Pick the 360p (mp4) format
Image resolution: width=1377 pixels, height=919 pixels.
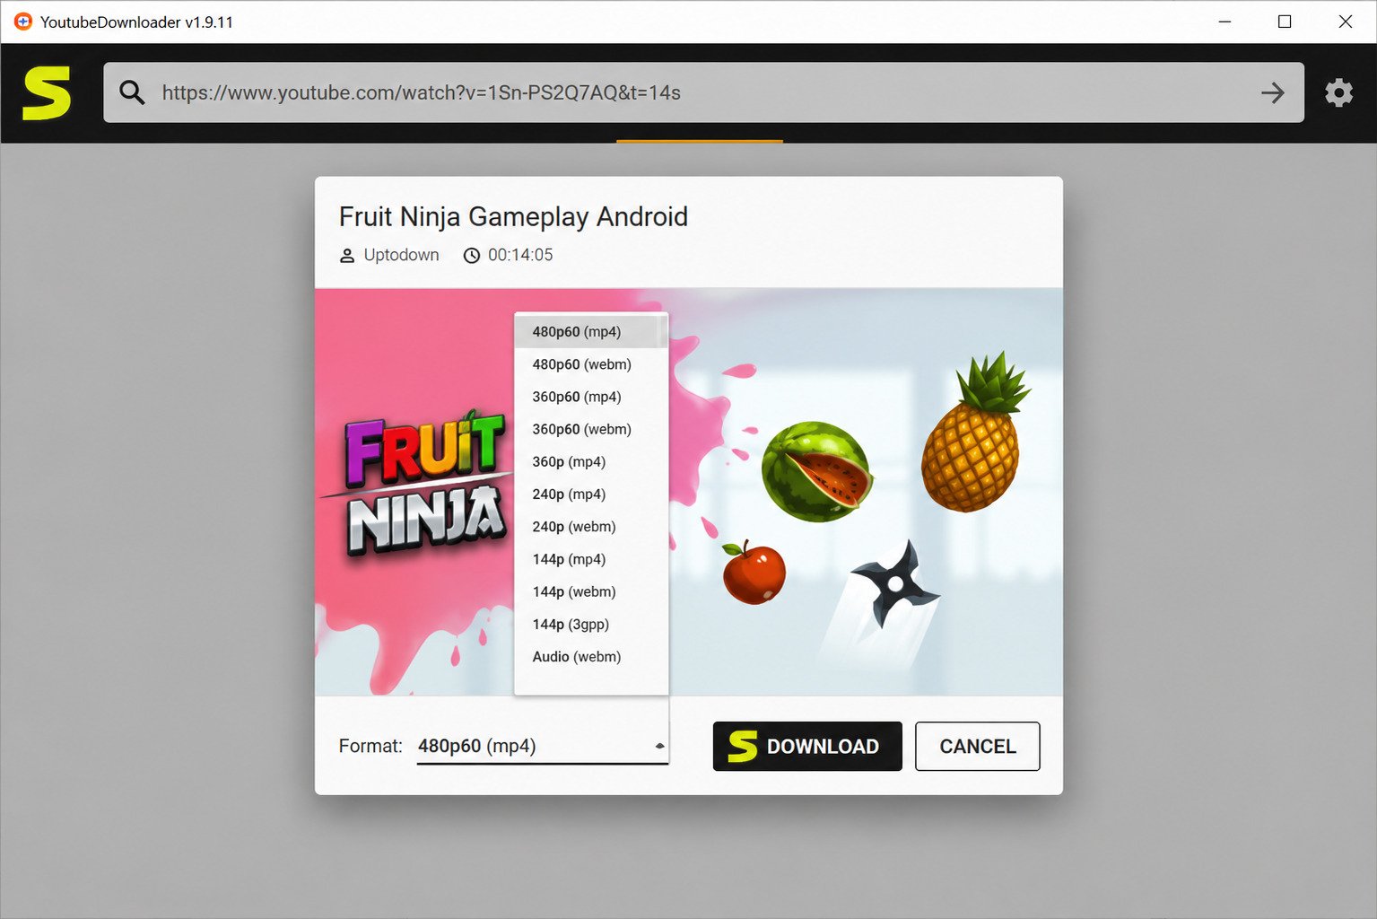[x=591, y=461]
